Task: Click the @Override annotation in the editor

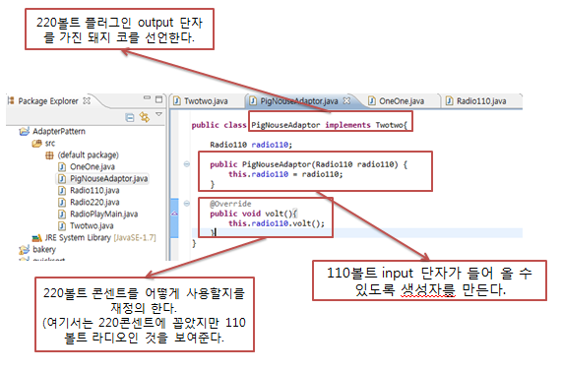Action: (x=230, y=204)
